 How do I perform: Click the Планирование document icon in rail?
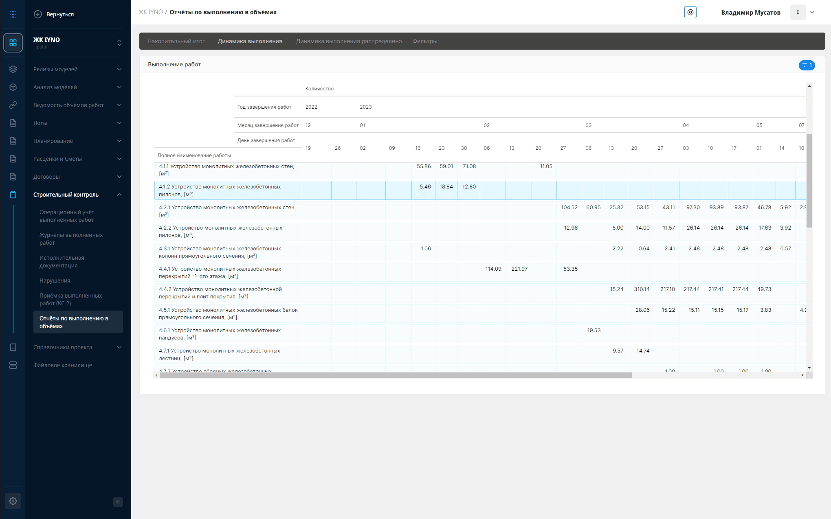coord(13,141)
